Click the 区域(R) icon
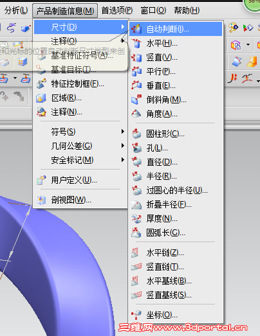260x336 pixels. pyautogui.click(x=41, y=98)
